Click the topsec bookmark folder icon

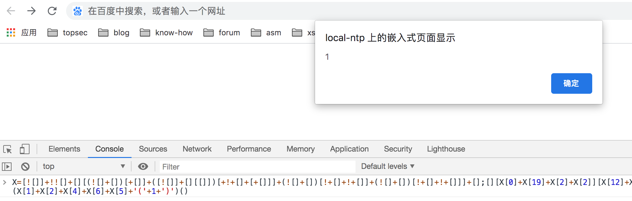coord(53,33)
